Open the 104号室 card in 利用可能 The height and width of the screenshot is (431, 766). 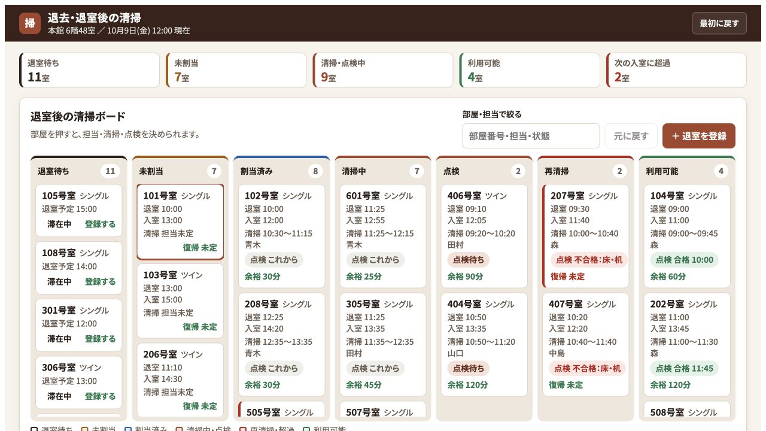[x=688, y=236]
